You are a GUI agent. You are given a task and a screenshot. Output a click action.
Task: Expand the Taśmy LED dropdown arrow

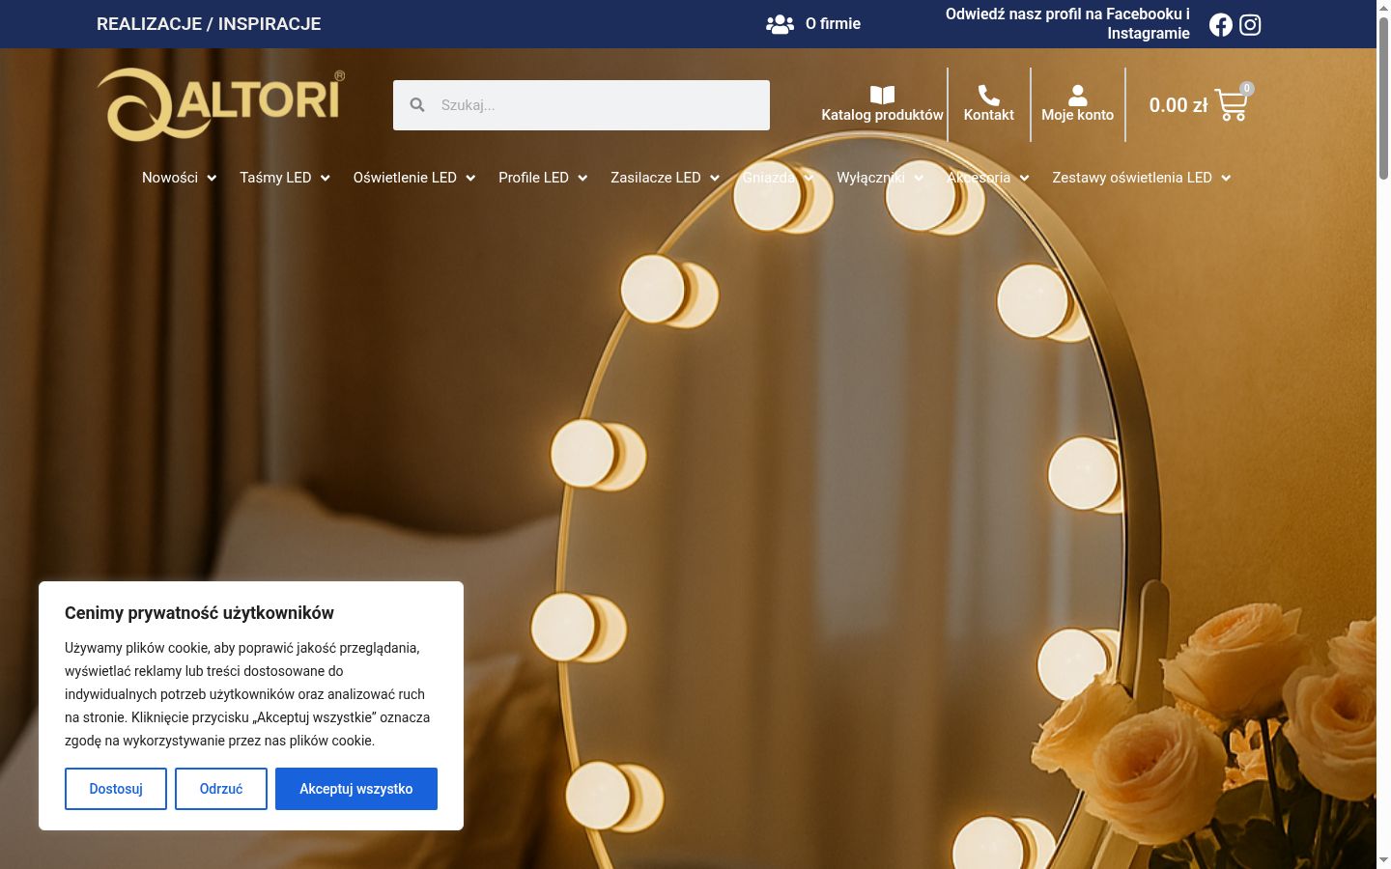pos(326,178)
